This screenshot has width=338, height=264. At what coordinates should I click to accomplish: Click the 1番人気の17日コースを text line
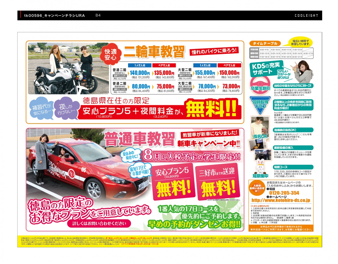click(189, 209)
